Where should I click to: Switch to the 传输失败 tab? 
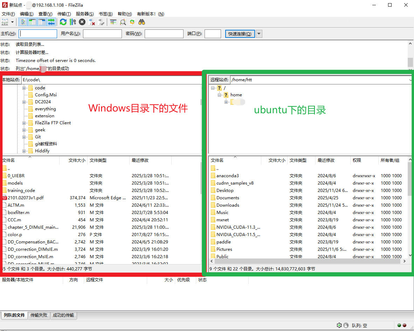coord(39,315)
